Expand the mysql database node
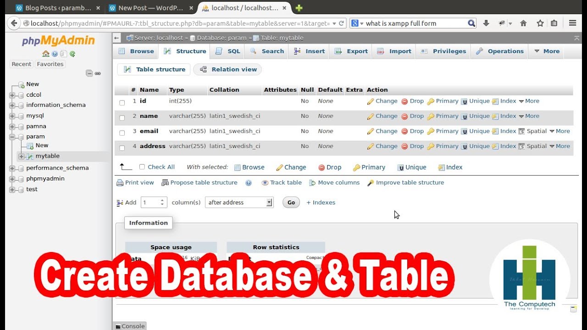587x330 pixels. point(12,116)
